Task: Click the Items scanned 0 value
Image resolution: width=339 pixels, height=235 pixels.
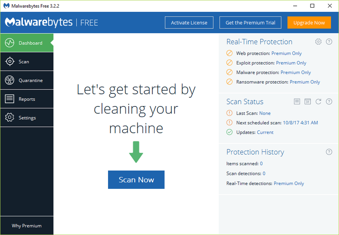Action: coord(261,164)
